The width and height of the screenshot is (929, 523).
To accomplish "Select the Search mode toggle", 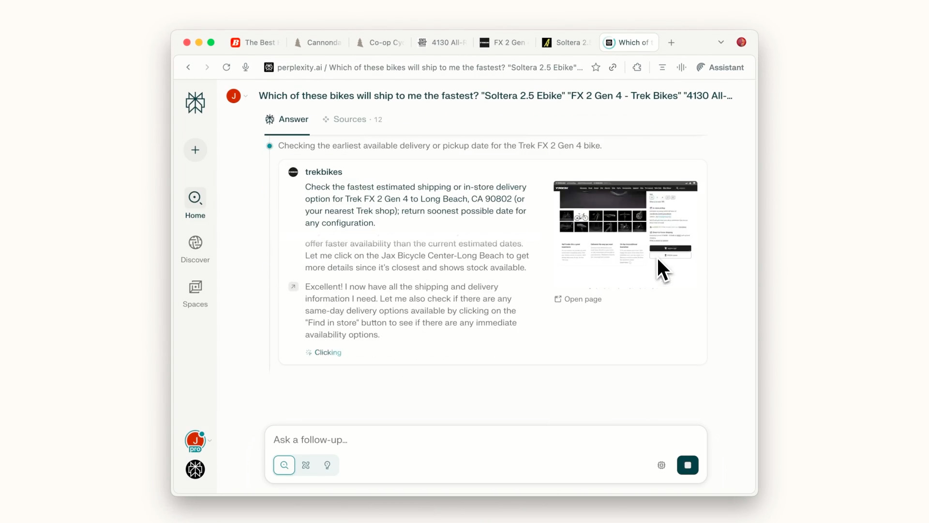I will tap(284, 465).
